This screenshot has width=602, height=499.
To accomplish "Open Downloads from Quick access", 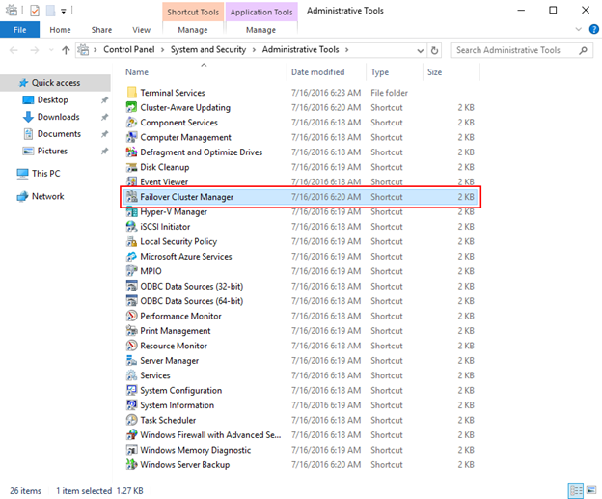I will tap(58, 117).
